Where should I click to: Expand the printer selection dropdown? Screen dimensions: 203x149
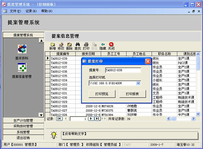(138, 83)
